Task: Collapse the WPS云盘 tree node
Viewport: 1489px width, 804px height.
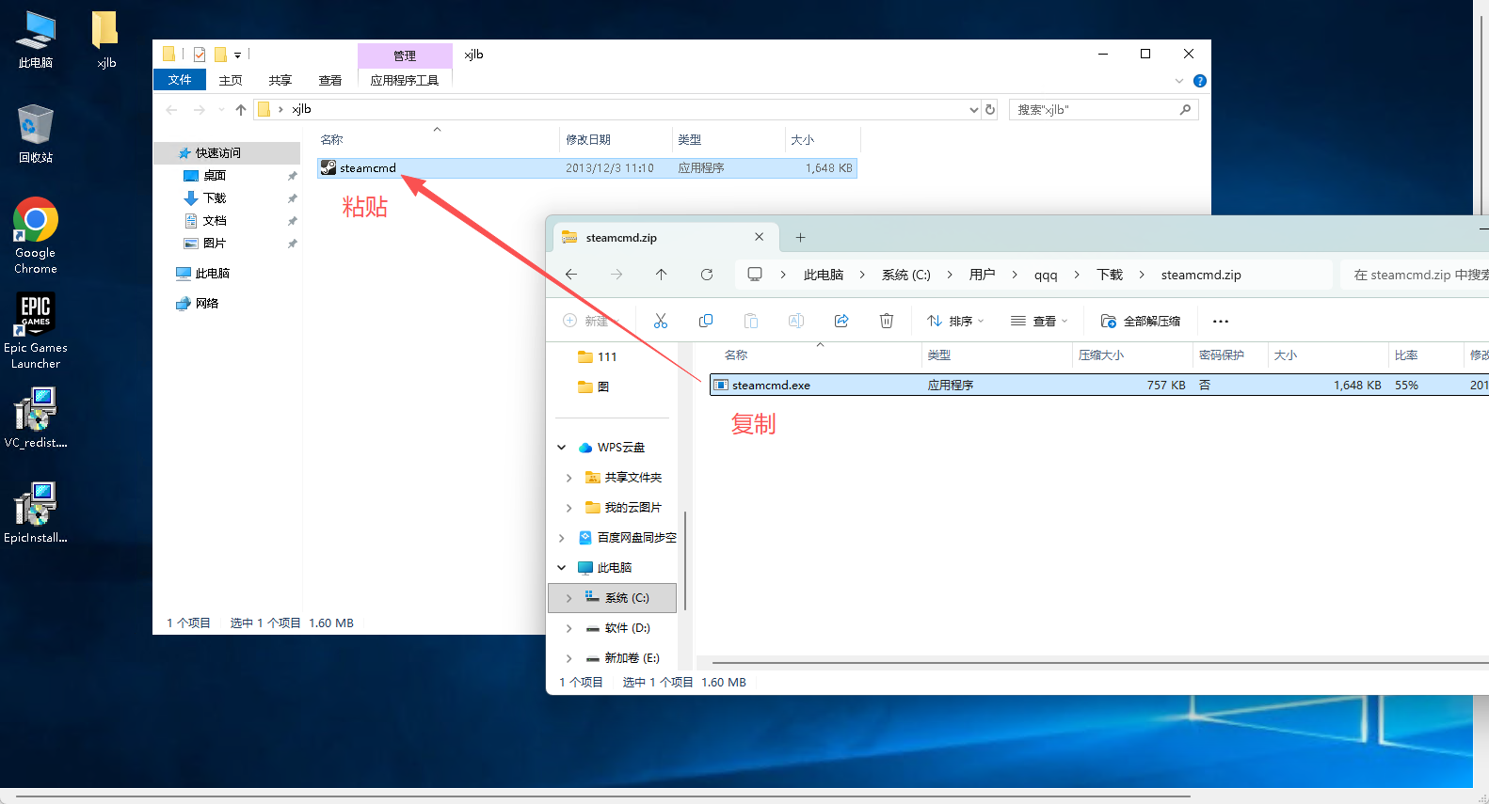Action: click(x=562, y=448)
